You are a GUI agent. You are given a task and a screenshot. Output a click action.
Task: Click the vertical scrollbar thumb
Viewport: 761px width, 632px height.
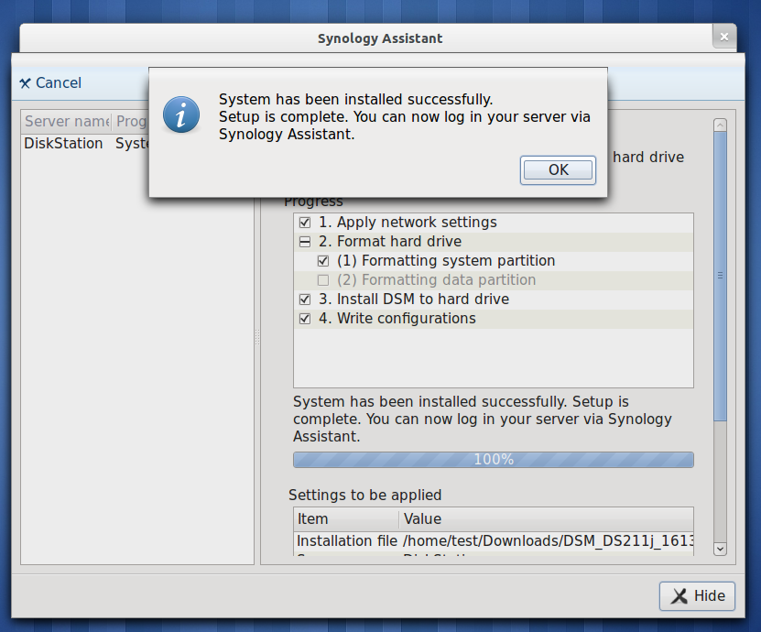tap(720, 275)
